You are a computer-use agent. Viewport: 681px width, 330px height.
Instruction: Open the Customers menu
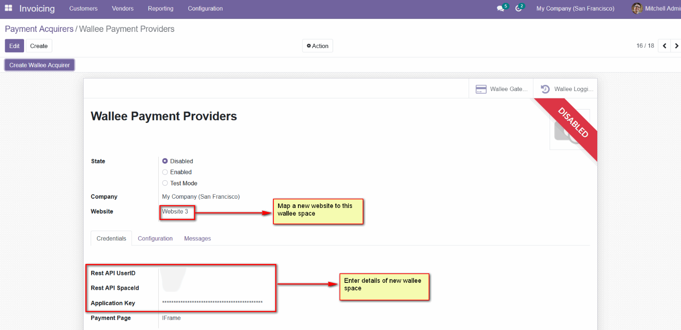tap(83, 8)
